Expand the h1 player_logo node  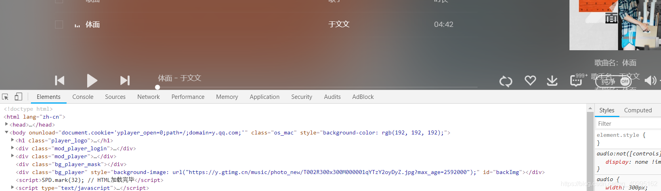click(x=13, y=140)
